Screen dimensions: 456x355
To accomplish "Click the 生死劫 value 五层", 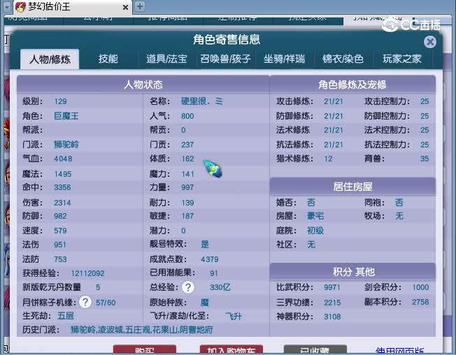I will point(66,316).
